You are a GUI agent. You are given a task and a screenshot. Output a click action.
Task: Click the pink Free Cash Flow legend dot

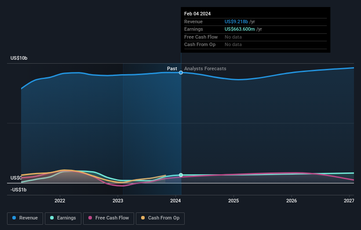click(x=90, y=218)
